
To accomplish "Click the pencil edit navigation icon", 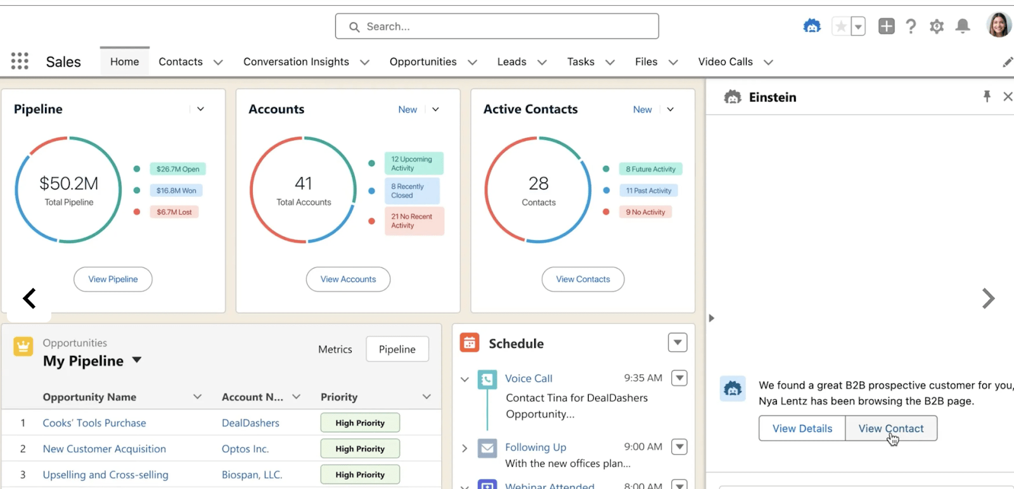I will 1007,62.
